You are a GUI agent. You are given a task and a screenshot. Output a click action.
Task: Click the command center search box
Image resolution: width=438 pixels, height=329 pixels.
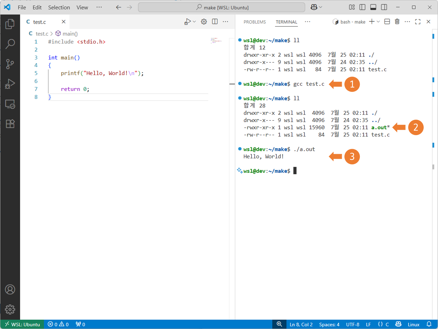[x=221, y=7]
